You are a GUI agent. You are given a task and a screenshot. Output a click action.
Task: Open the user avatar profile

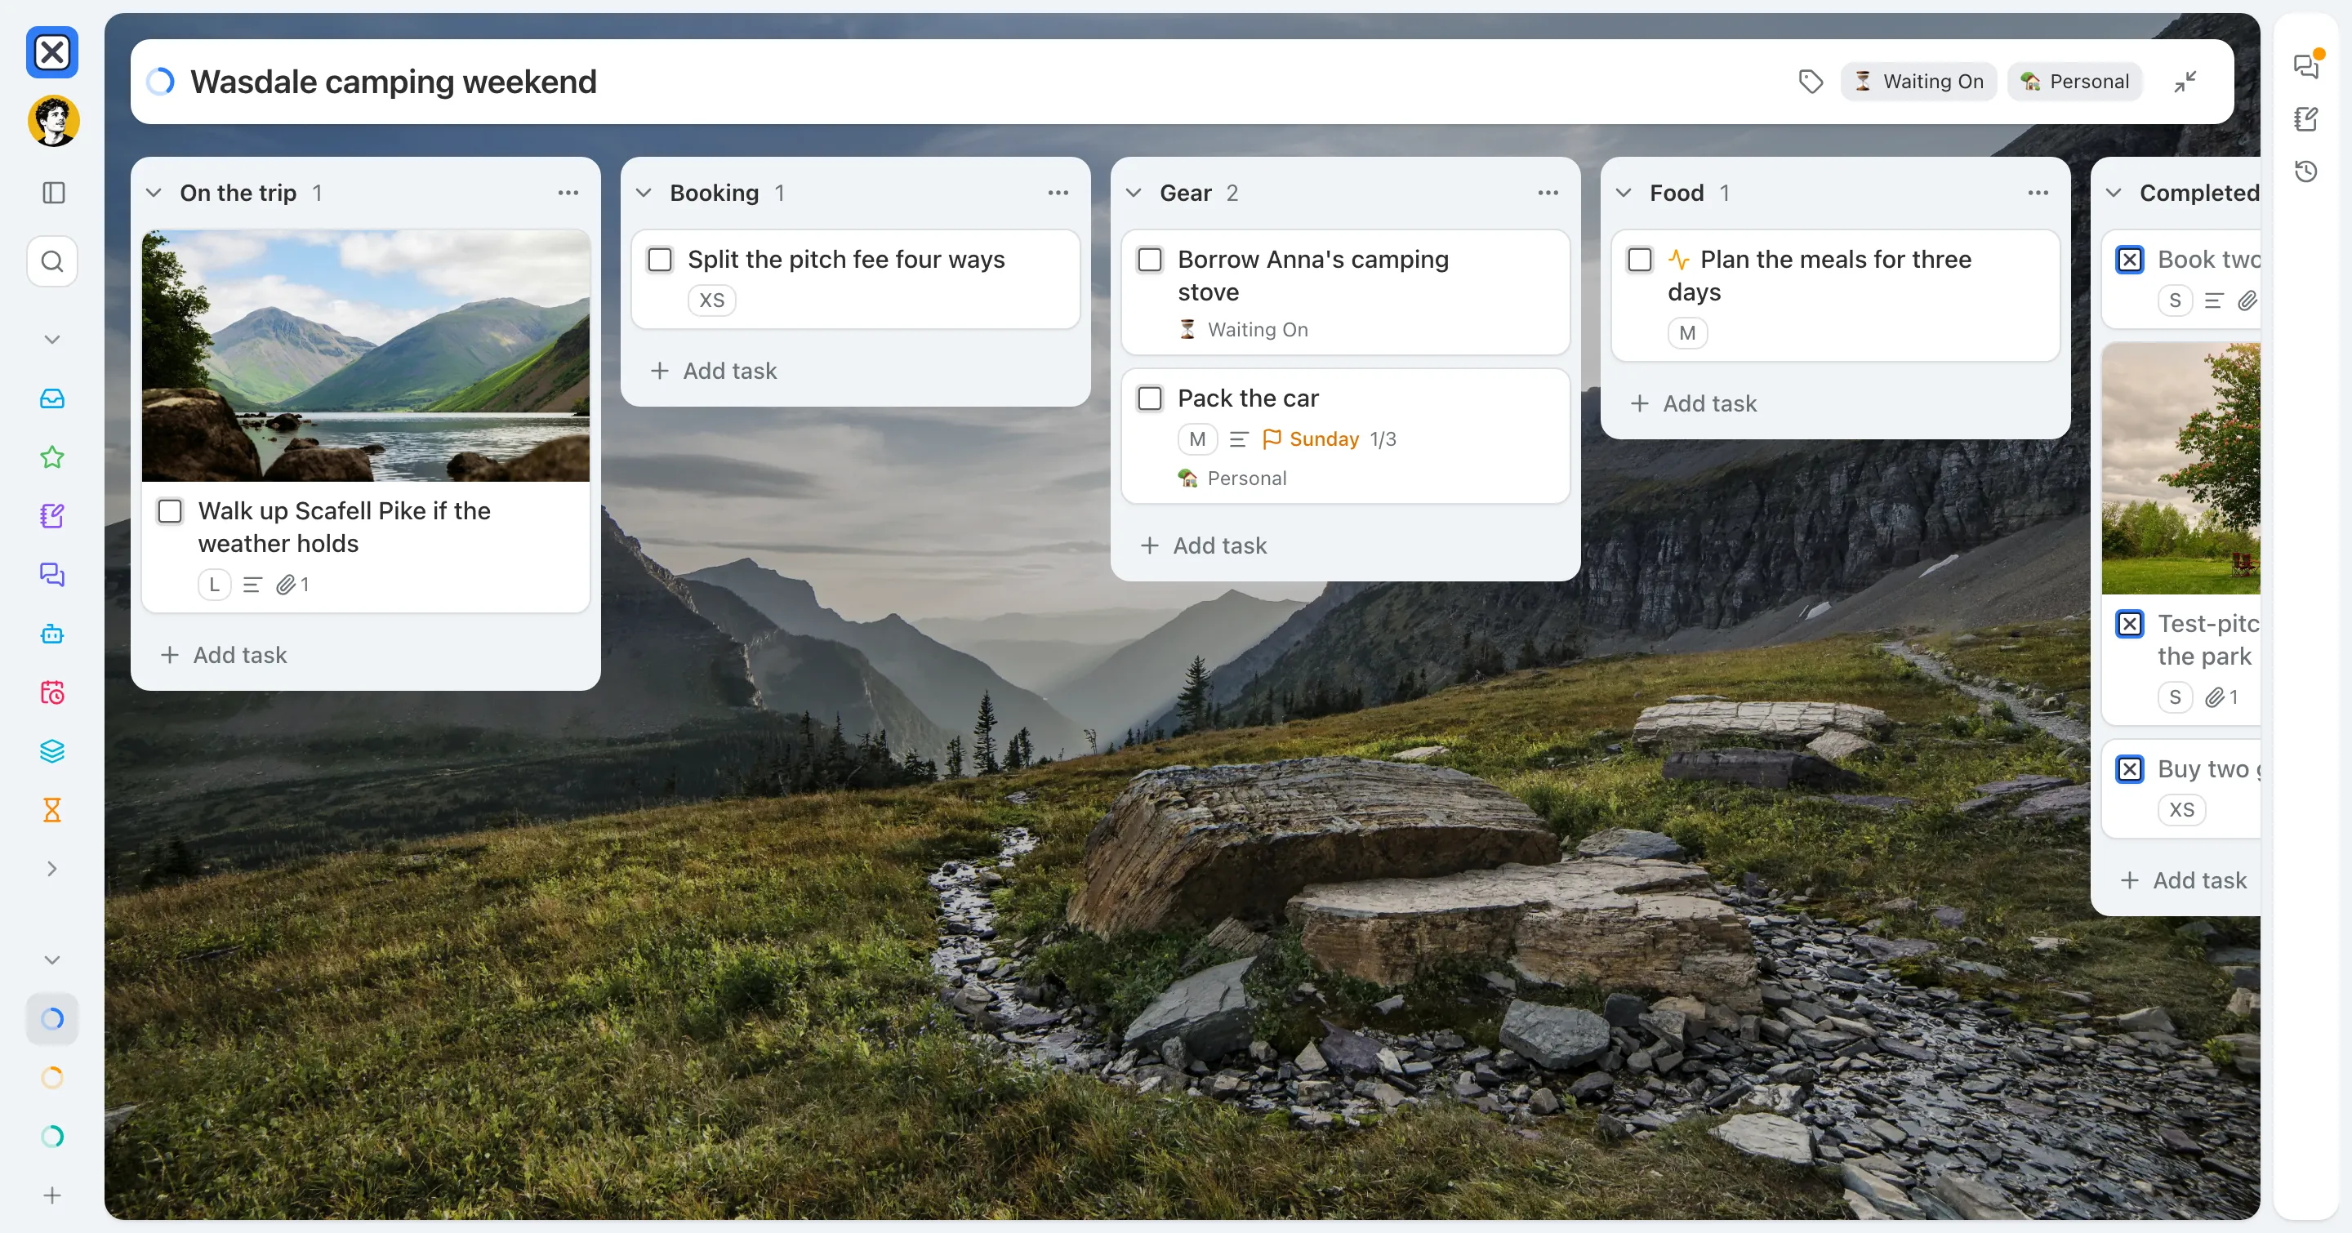coord(53,121)
